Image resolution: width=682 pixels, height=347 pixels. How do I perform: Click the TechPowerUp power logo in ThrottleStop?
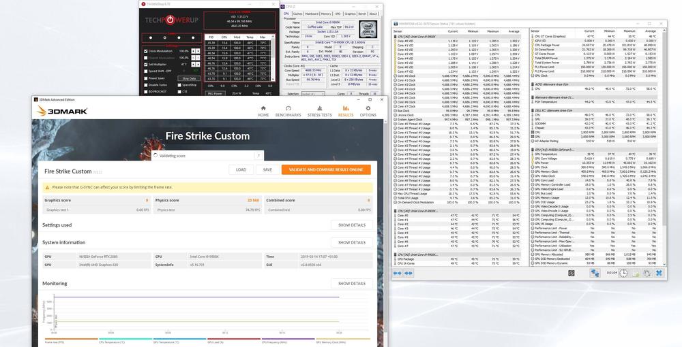tap(170, 20)
